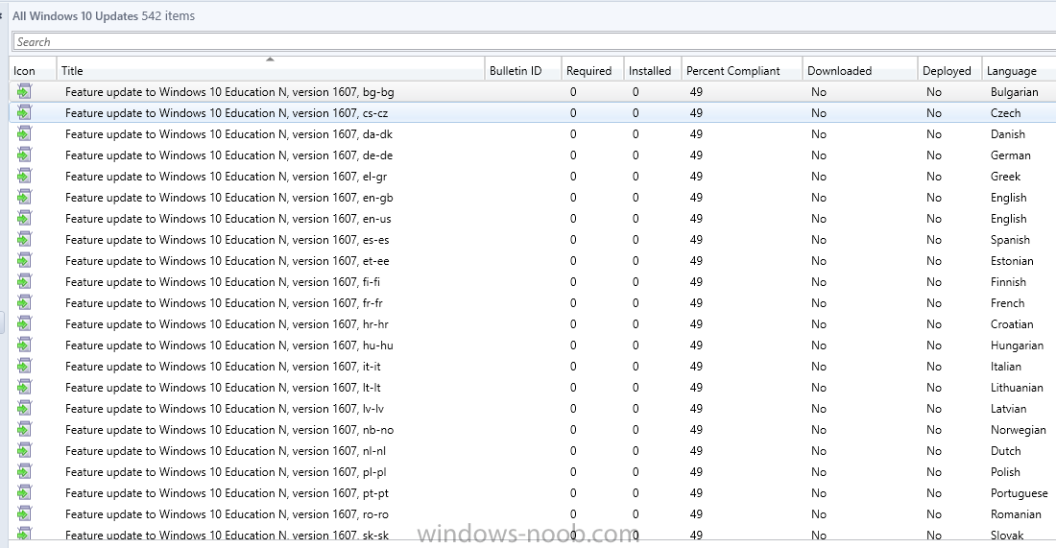This screenshot has width=1056, height=548.
Task: Sort by the Language column header
Action: (x=1019, y=70)
